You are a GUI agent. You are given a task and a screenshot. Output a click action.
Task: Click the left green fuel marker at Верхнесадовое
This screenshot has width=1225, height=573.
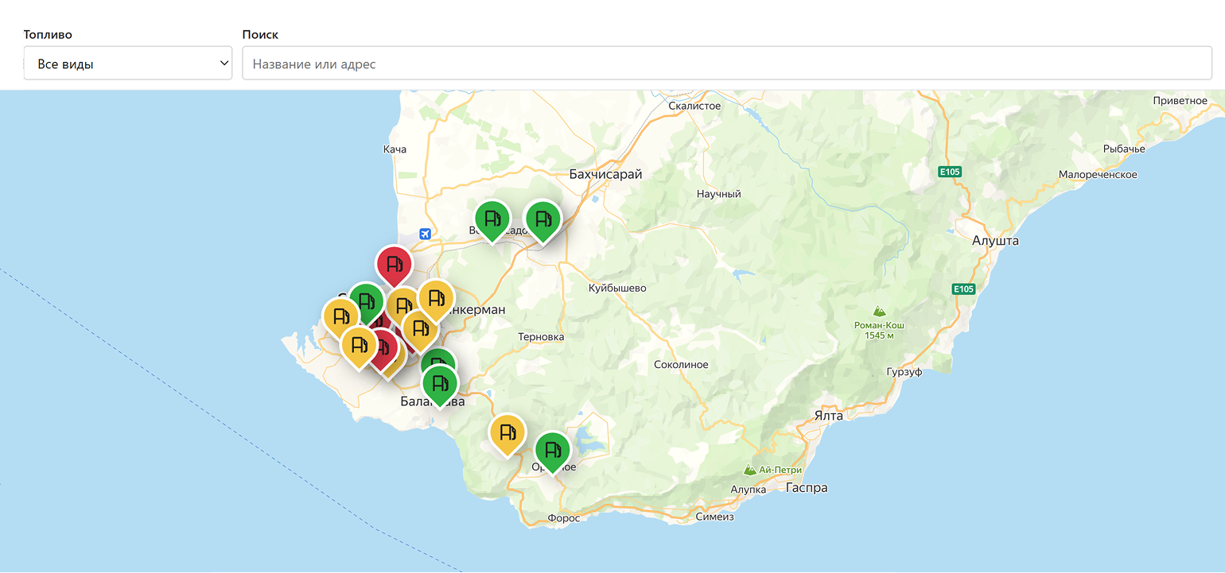[492, 220]
